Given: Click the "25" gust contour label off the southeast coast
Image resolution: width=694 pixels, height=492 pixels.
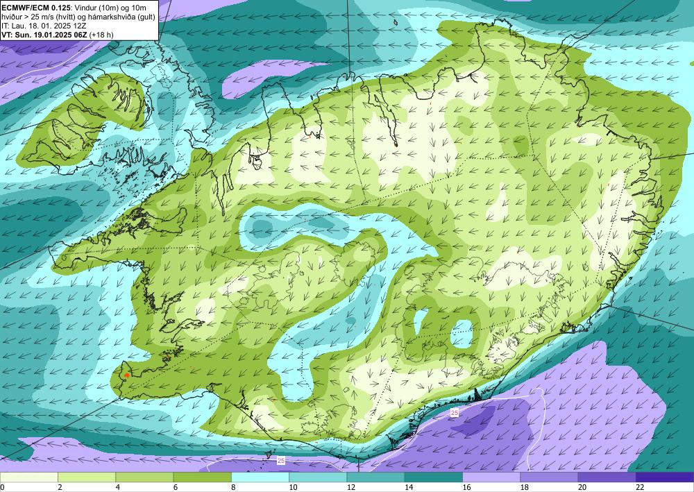Looking at the screenshot, I should tap(455, 413).
